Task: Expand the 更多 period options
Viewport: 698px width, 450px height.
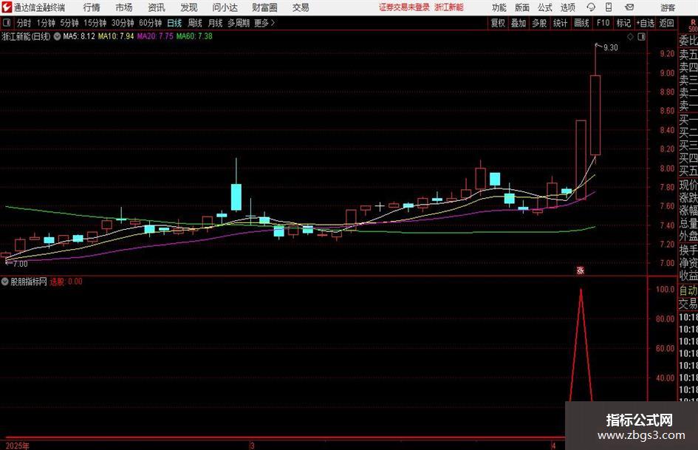Action: tap(264, 23)
